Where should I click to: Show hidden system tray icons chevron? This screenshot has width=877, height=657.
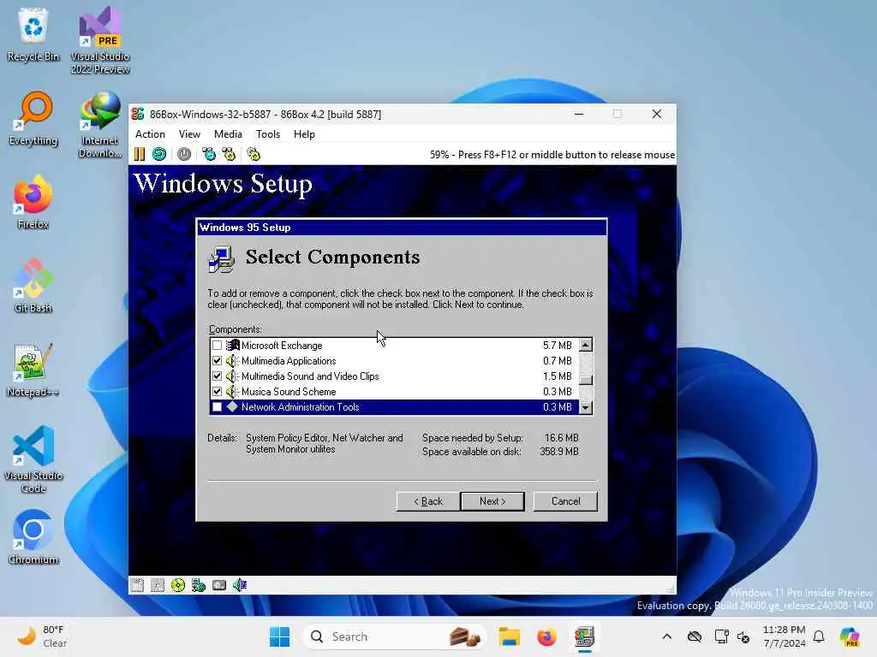pos(666,636)
